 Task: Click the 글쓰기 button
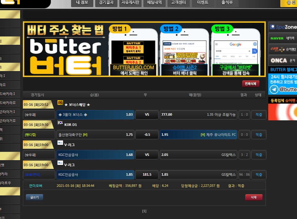[35, 197]
